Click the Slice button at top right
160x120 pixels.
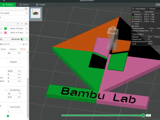(x=158, y=4)
